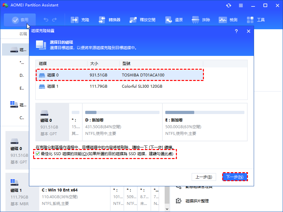
Task: Click disk icon of 磁碟 0 list row
Action: tap(42, 75)
